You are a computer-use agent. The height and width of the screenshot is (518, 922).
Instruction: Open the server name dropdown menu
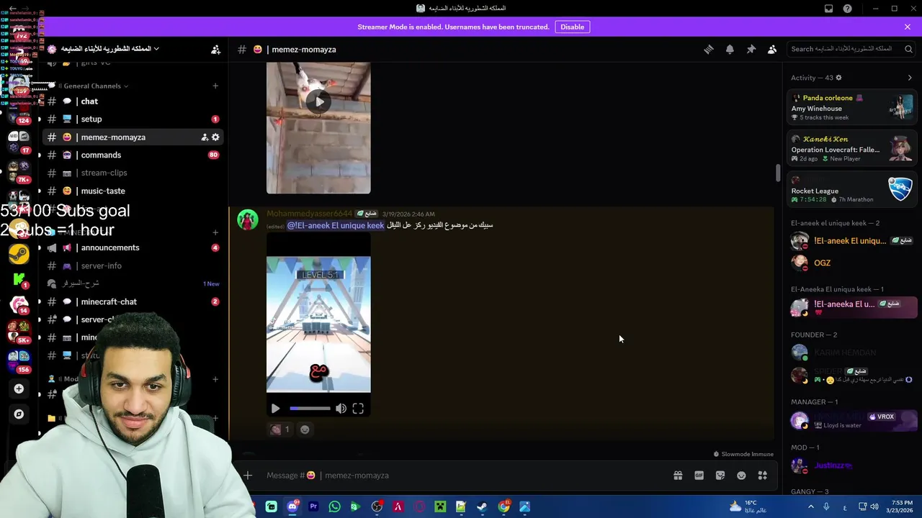click(x=109, y=49)
